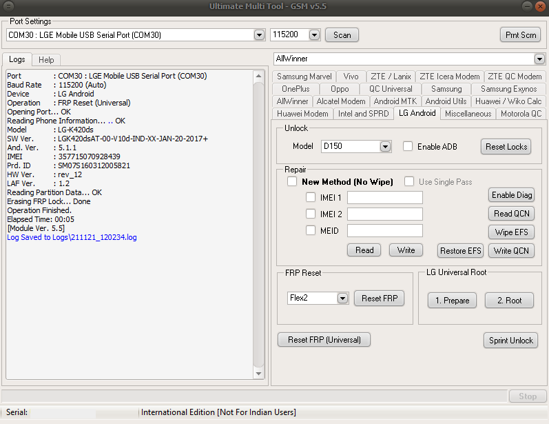Open the Miscellaneous tab

click(468, 114)
